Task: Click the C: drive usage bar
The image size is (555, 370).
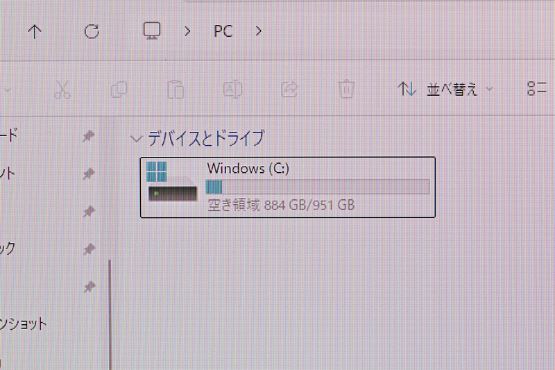Action: pyautogui.click(x=318, y=187)
